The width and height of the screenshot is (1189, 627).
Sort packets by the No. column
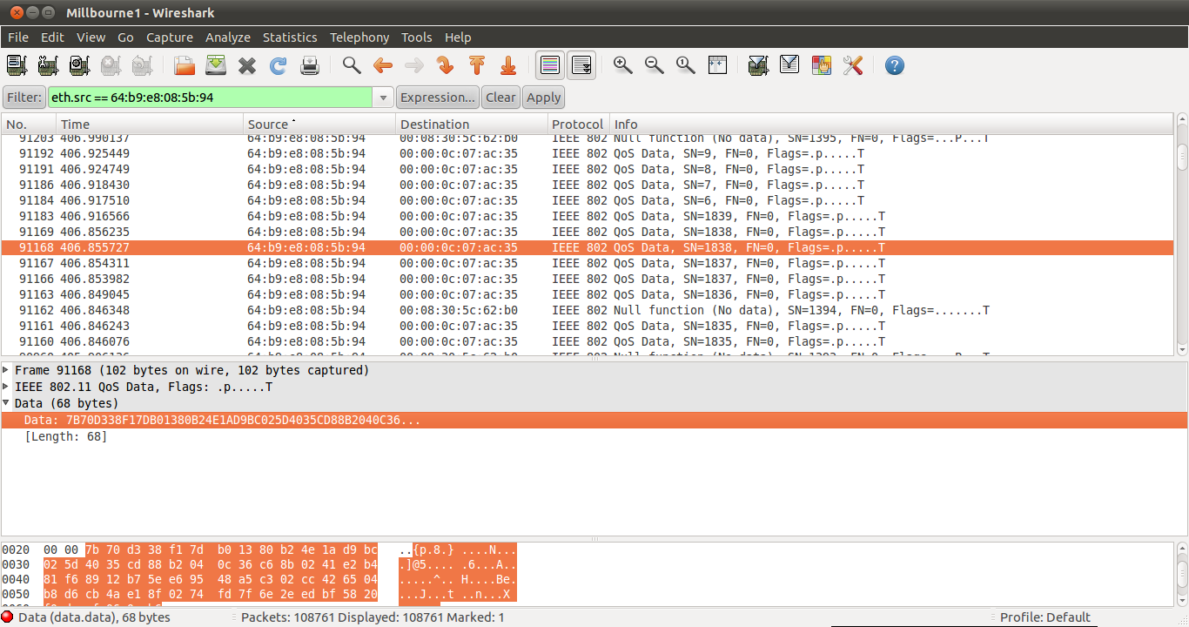(x=29, y=125)
